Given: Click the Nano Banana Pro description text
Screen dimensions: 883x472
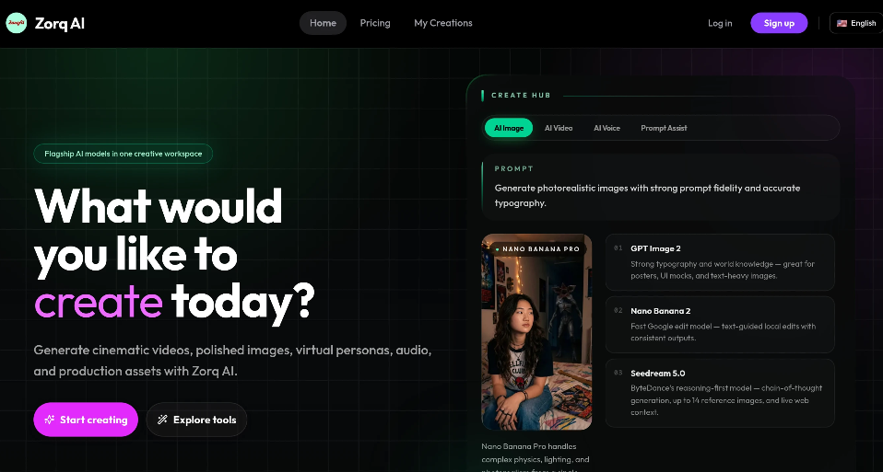Looking at the screenshot, I should pos(536,458).
